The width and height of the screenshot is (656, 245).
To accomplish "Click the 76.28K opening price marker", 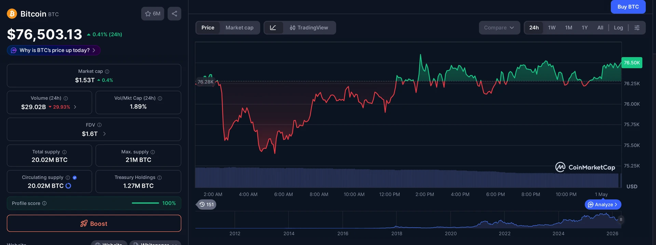I will pos(205,82).
